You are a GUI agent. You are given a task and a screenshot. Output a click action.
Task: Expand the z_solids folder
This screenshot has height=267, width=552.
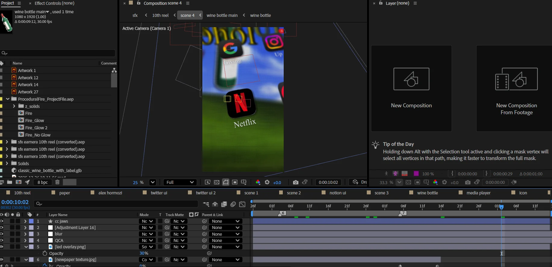pos(14,106)
